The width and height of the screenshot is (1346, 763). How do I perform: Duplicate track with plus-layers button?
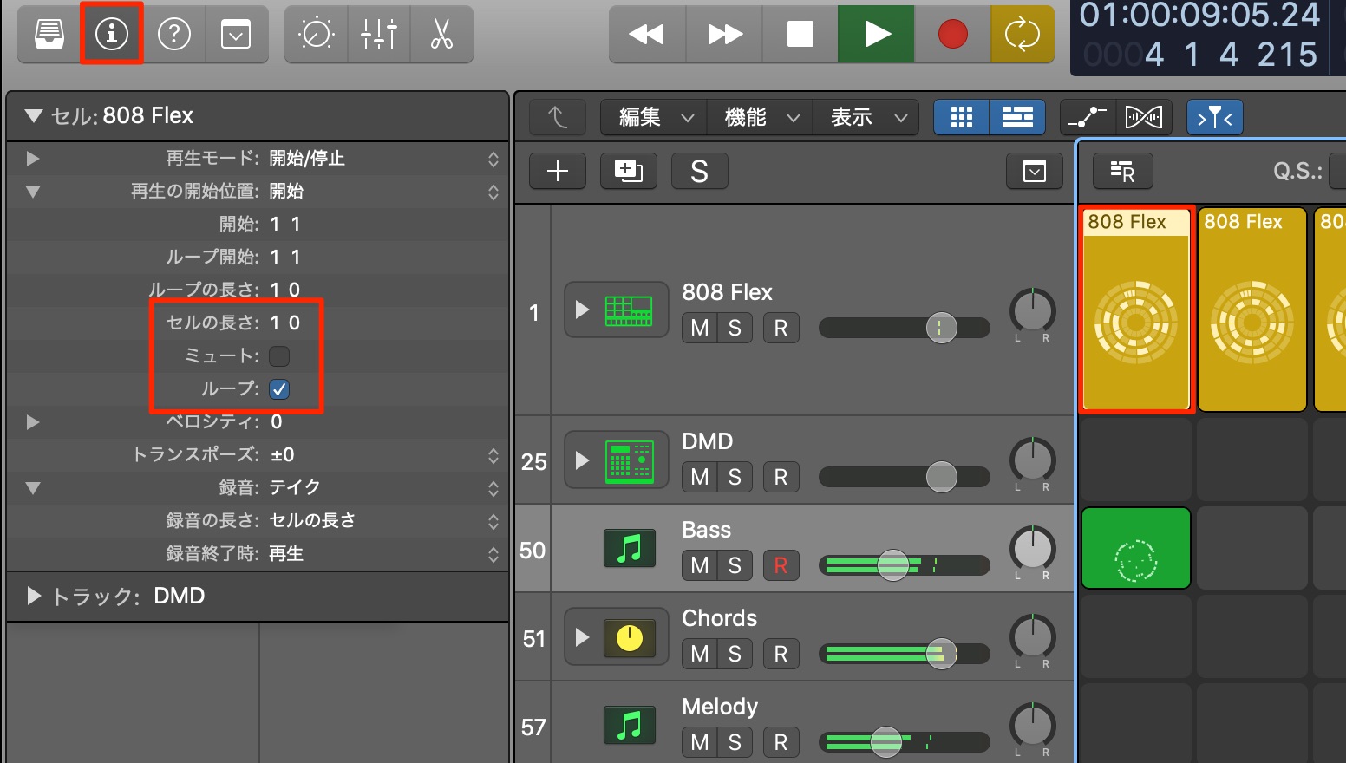pyautogui.click(x=629, y=172)
